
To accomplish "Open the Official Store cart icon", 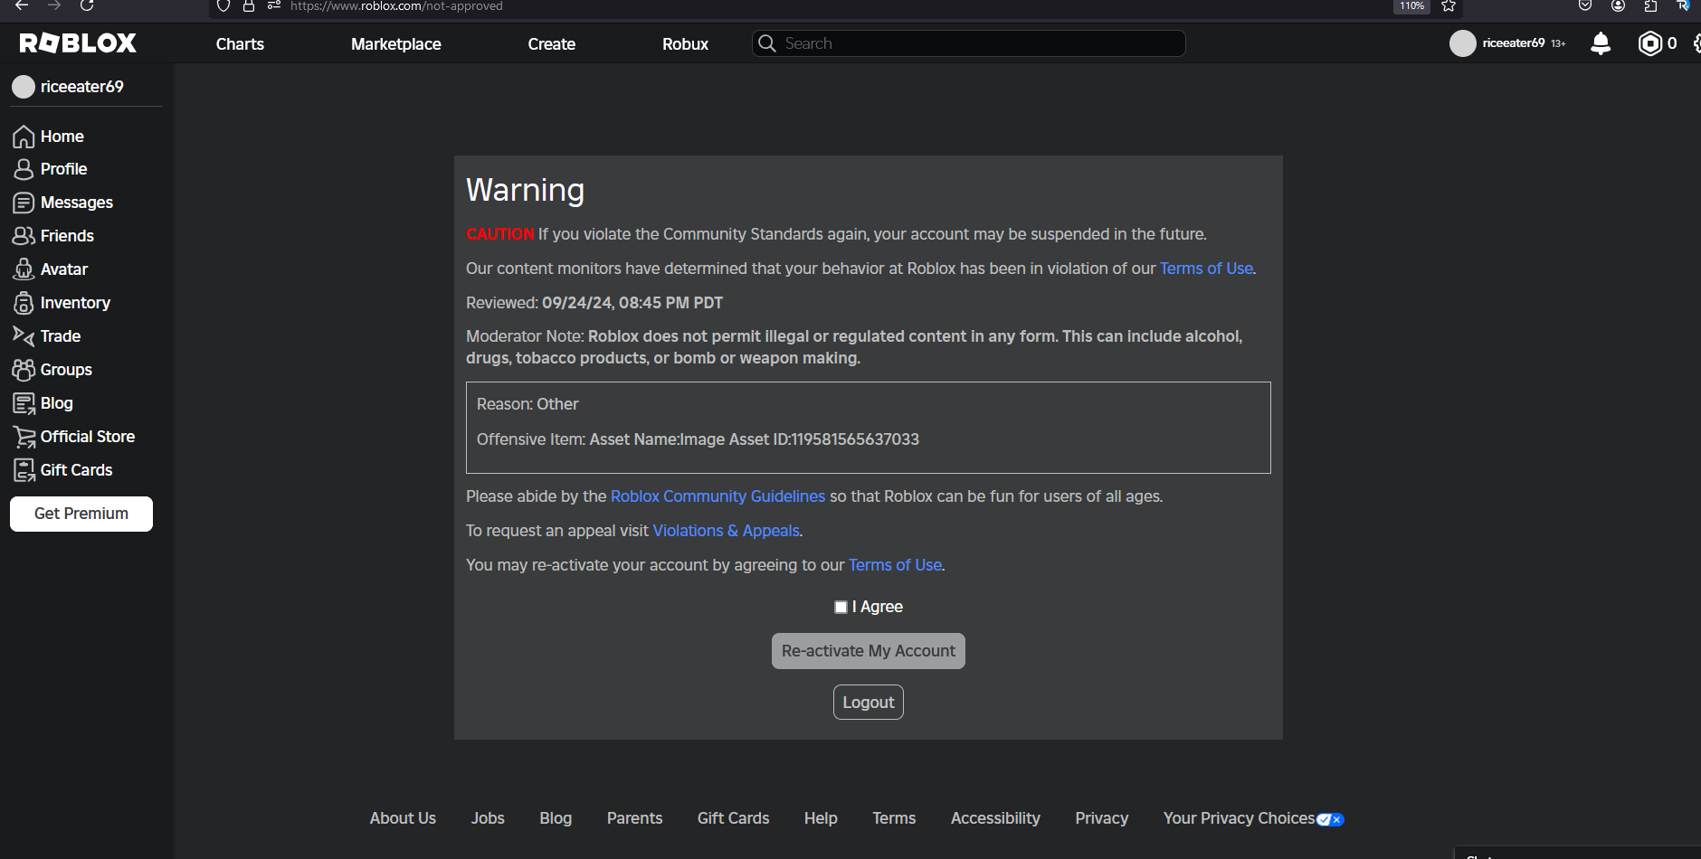I will (x=24, y=437).
